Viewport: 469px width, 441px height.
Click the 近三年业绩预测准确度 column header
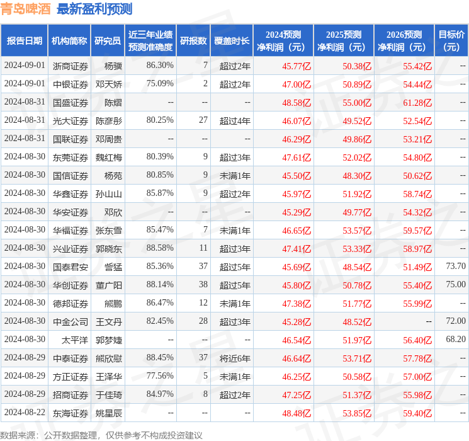click(x=150, y=41)
